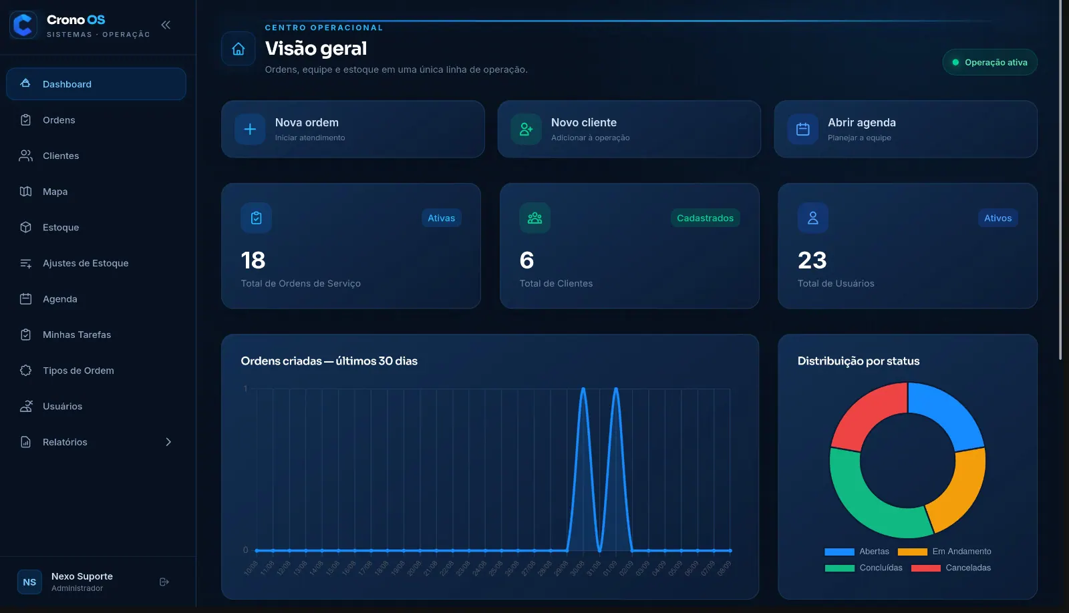Collapse the sidebar with the double-chevron
1069x613 pixels.
(x=166, y=25)
